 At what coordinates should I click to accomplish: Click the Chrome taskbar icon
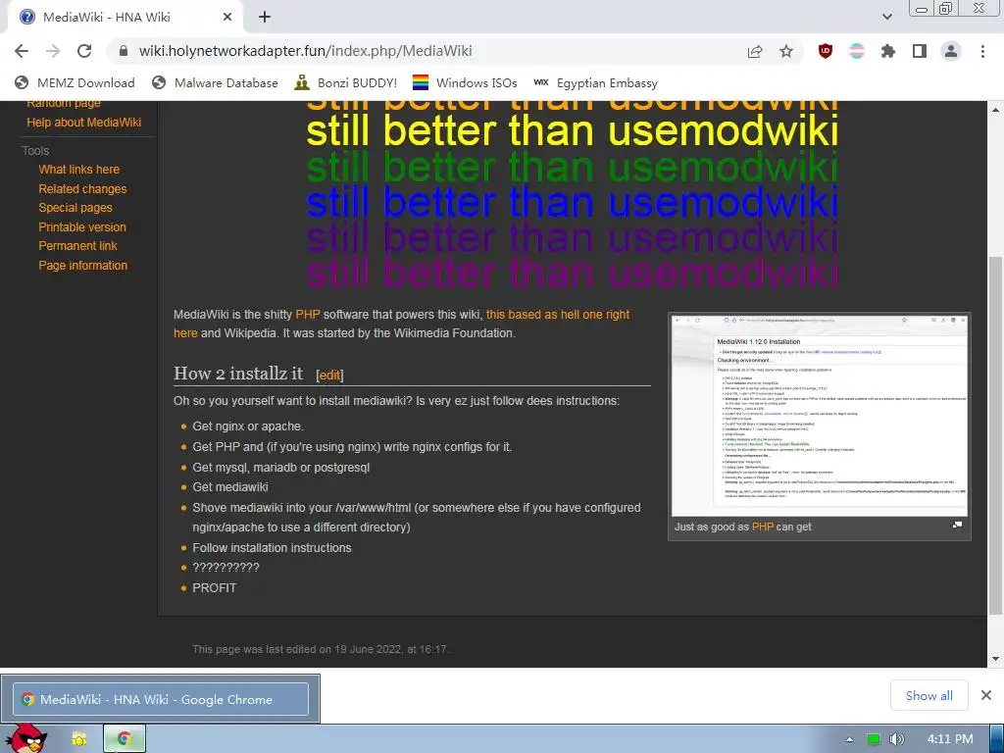(125, 739)
